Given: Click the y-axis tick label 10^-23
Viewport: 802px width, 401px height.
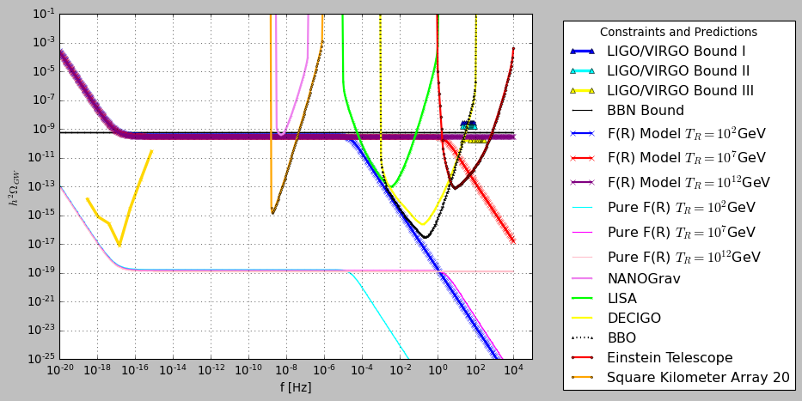Looking at the screenshot, I should tap(43, 331).
